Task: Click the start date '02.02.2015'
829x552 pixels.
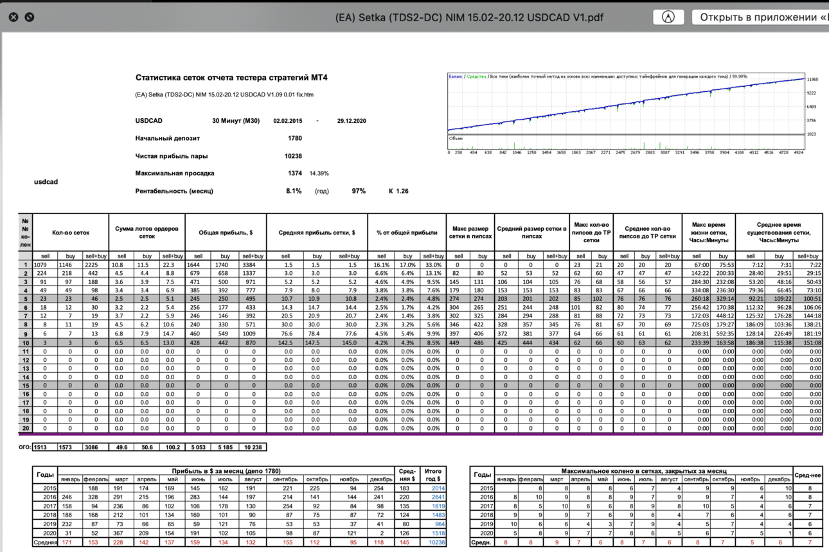Action: [x=287, y=121]
